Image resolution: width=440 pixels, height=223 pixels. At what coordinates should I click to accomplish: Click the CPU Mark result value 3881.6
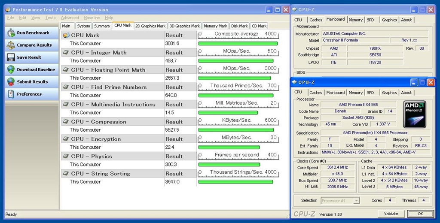click(x=172, y=43)
